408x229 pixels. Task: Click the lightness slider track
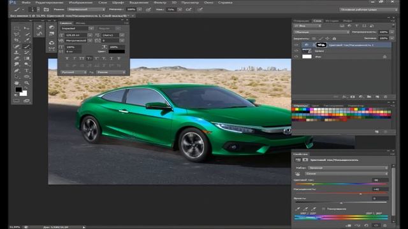coord(341,202)
